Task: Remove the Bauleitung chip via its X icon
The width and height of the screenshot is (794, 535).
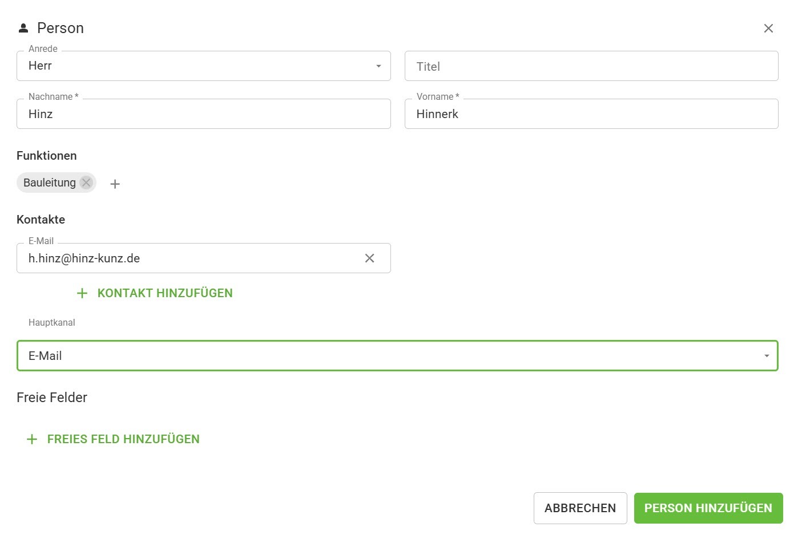Action: (86, 183)
